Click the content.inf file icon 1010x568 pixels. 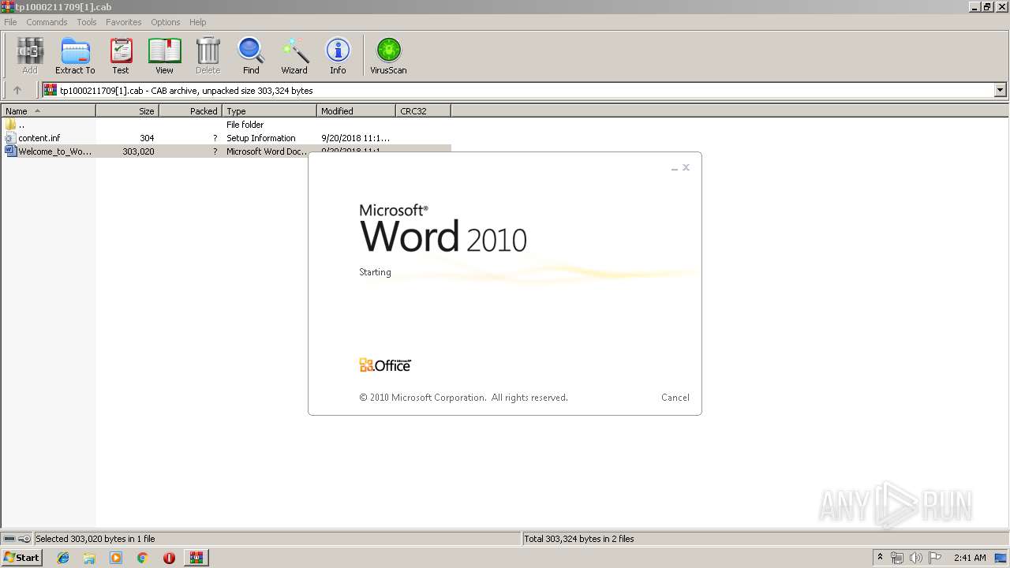click(10, 138)
